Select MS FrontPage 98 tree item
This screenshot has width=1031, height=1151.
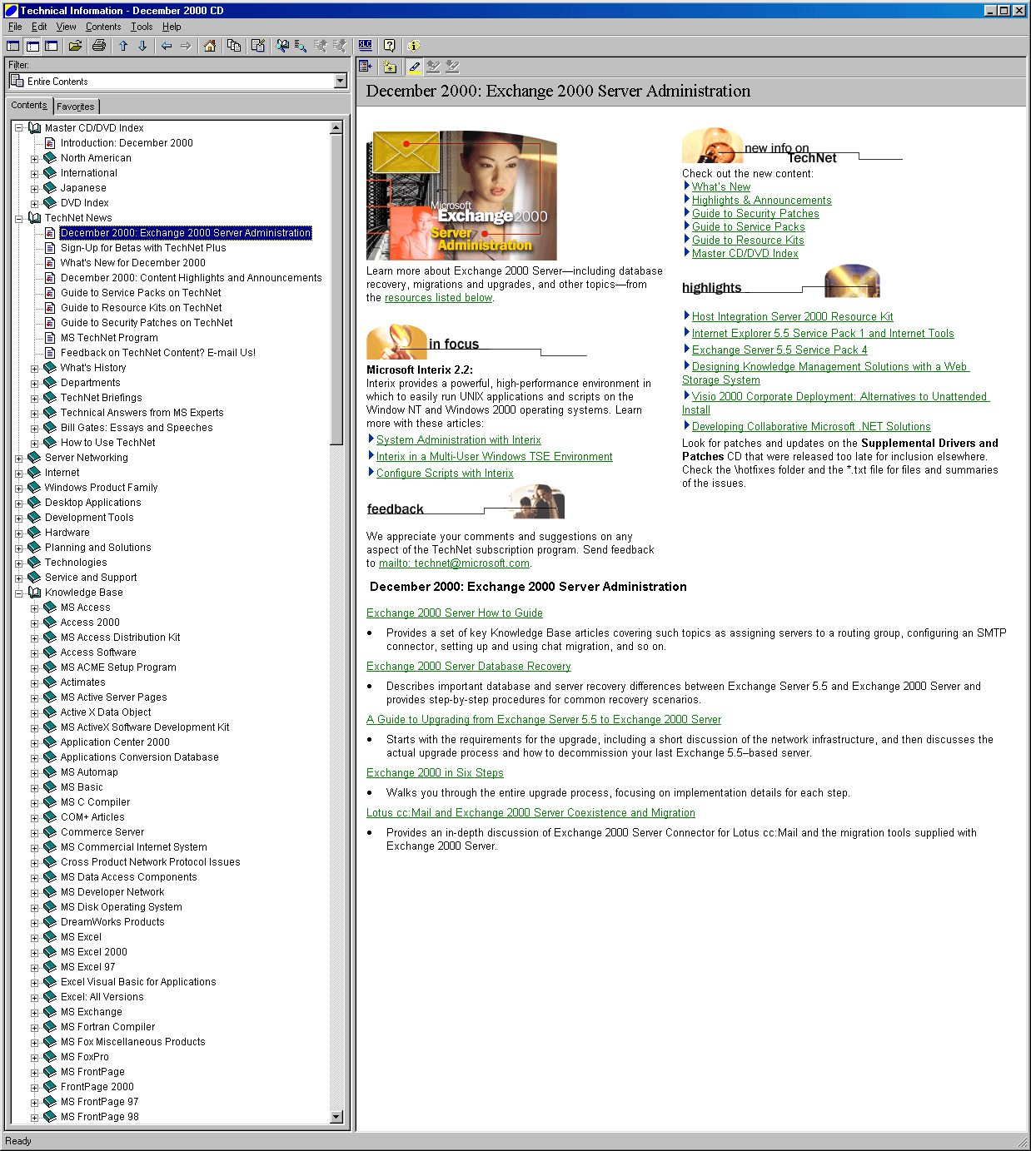99,1117
